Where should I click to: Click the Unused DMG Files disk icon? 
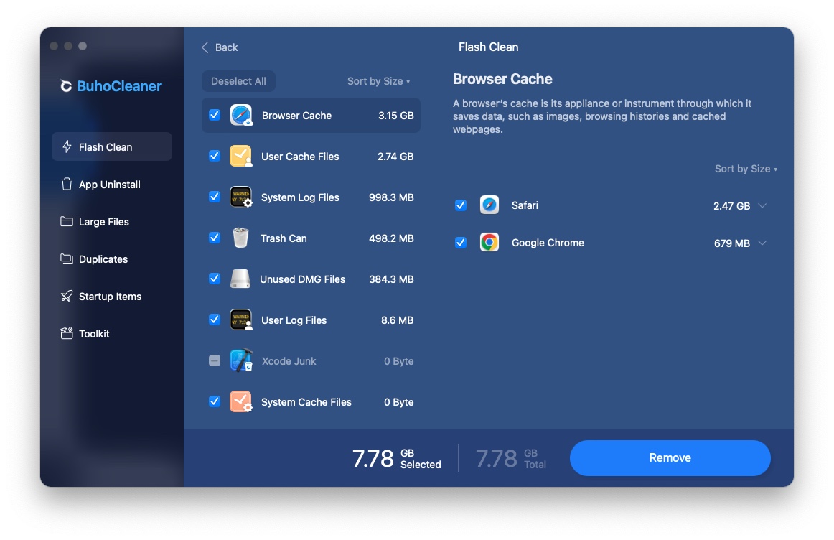240,279
